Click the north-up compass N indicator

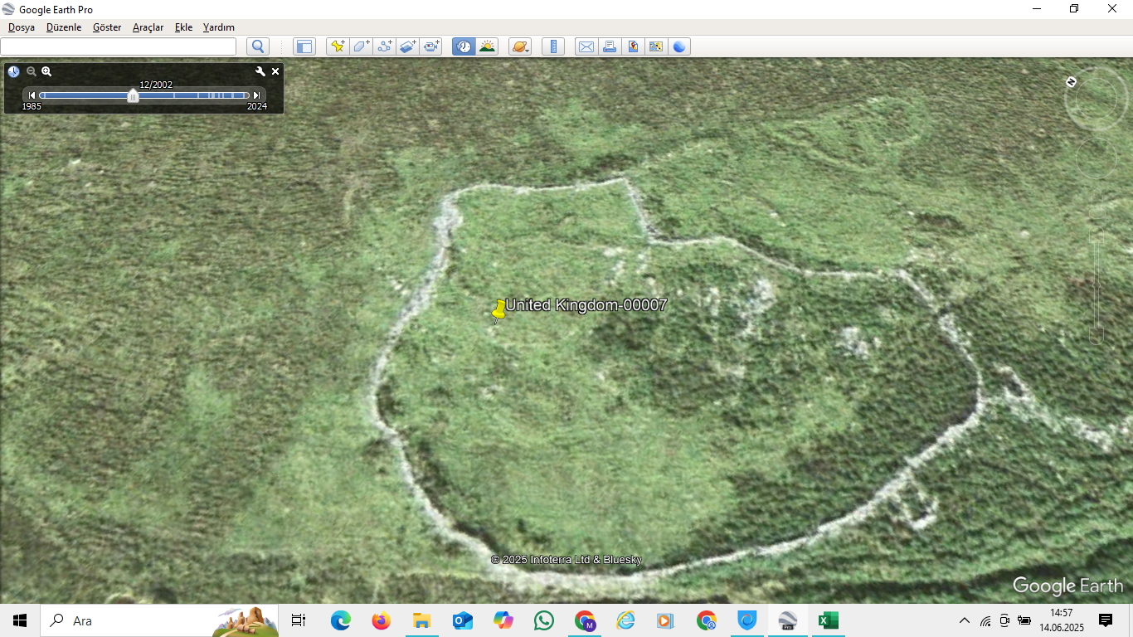click(x=1071, y=81)
